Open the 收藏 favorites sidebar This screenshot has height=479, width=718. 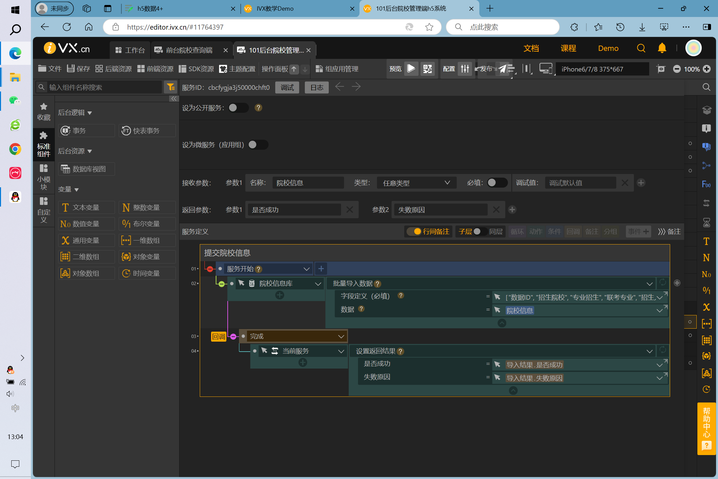point(44,112)
